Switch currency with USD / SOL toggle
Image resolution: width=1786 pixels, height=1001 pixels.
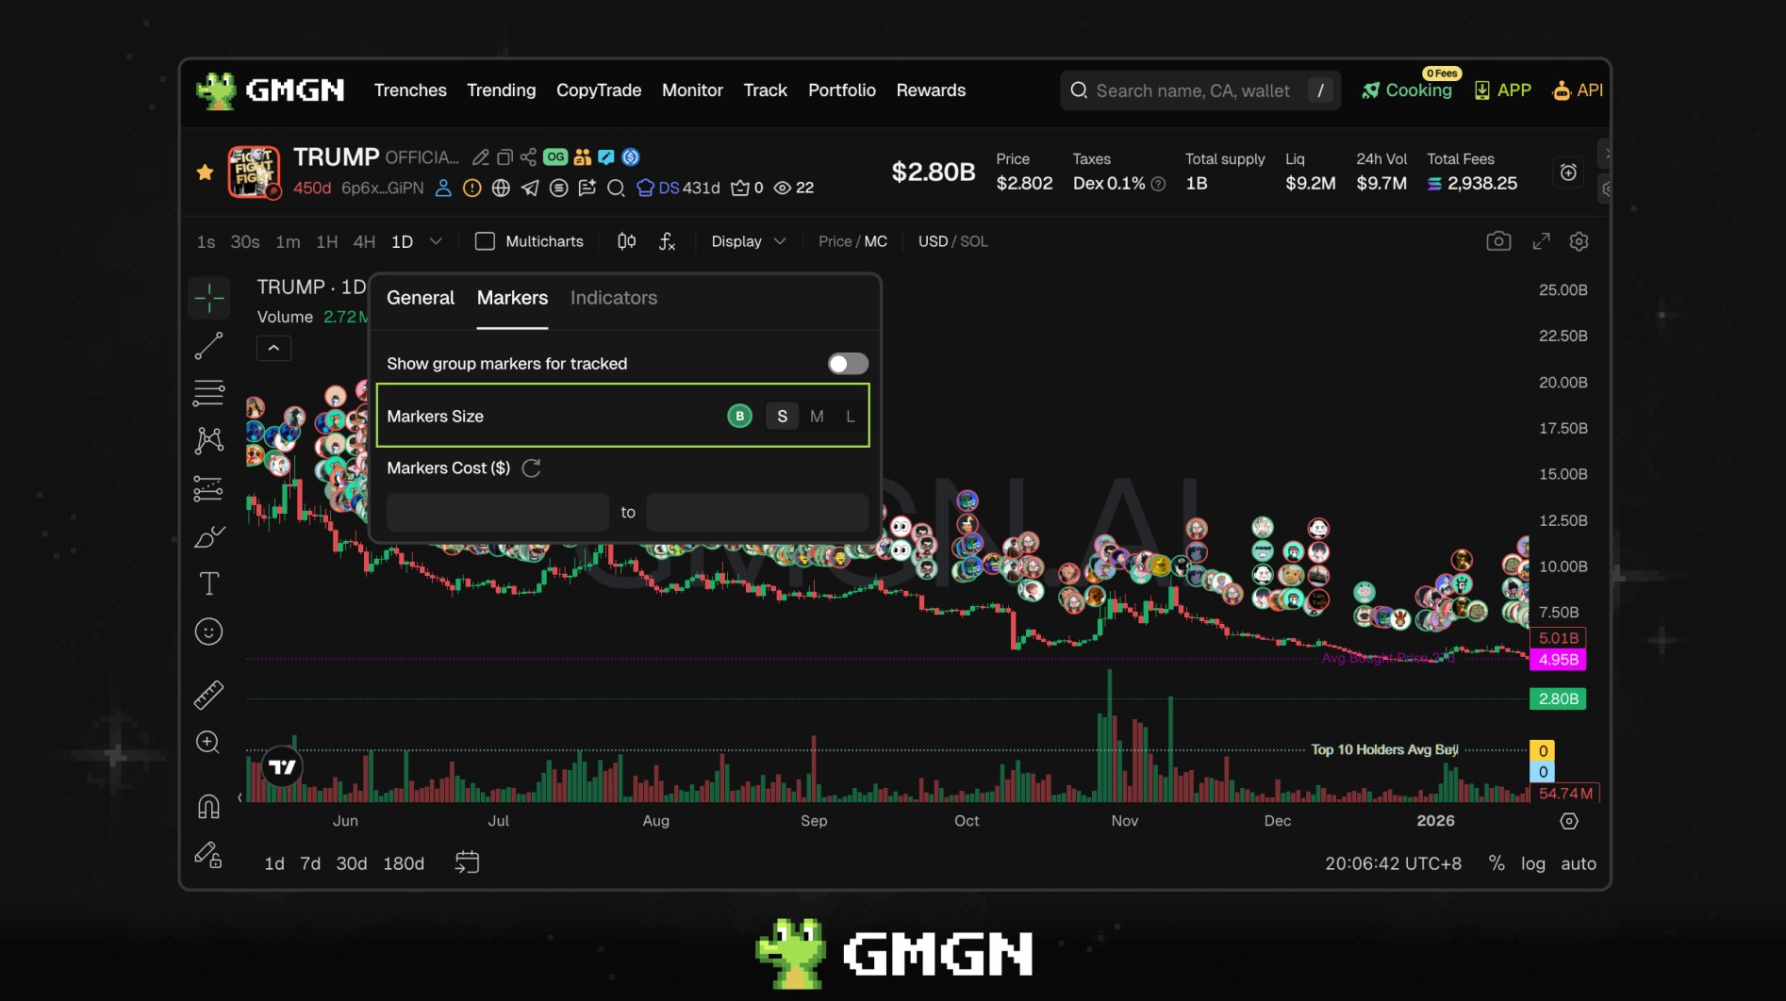[953, 241]
